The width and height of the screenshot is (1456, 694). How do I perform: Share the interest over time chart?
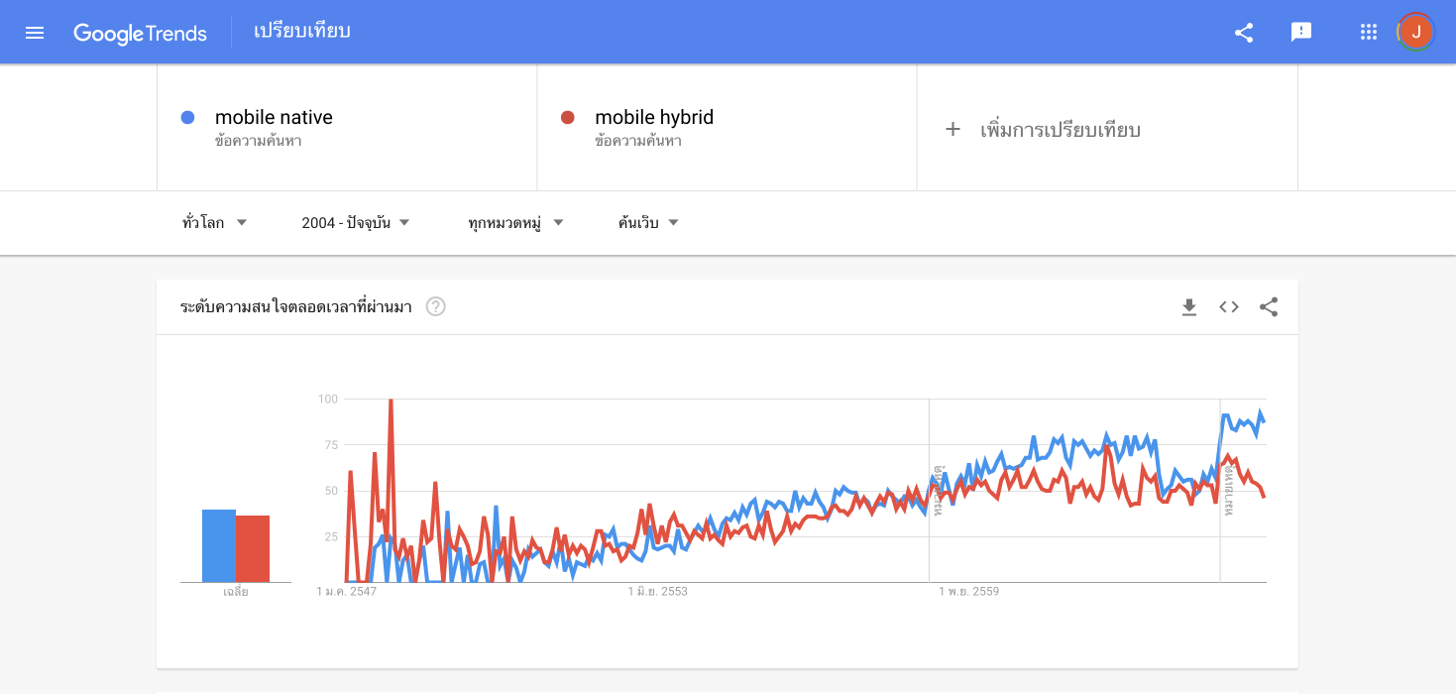click(x=1269, y=307)
